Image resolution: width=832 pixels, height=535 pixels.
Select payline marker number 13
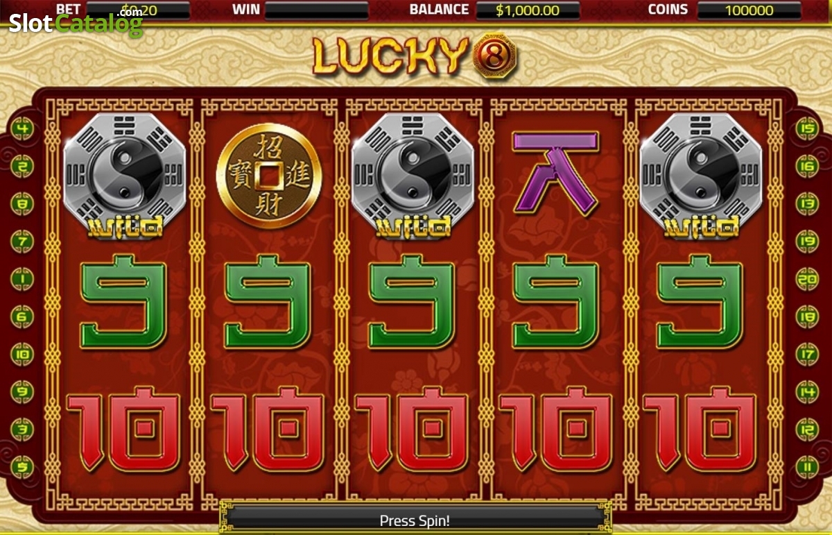(x=808, y=204)
